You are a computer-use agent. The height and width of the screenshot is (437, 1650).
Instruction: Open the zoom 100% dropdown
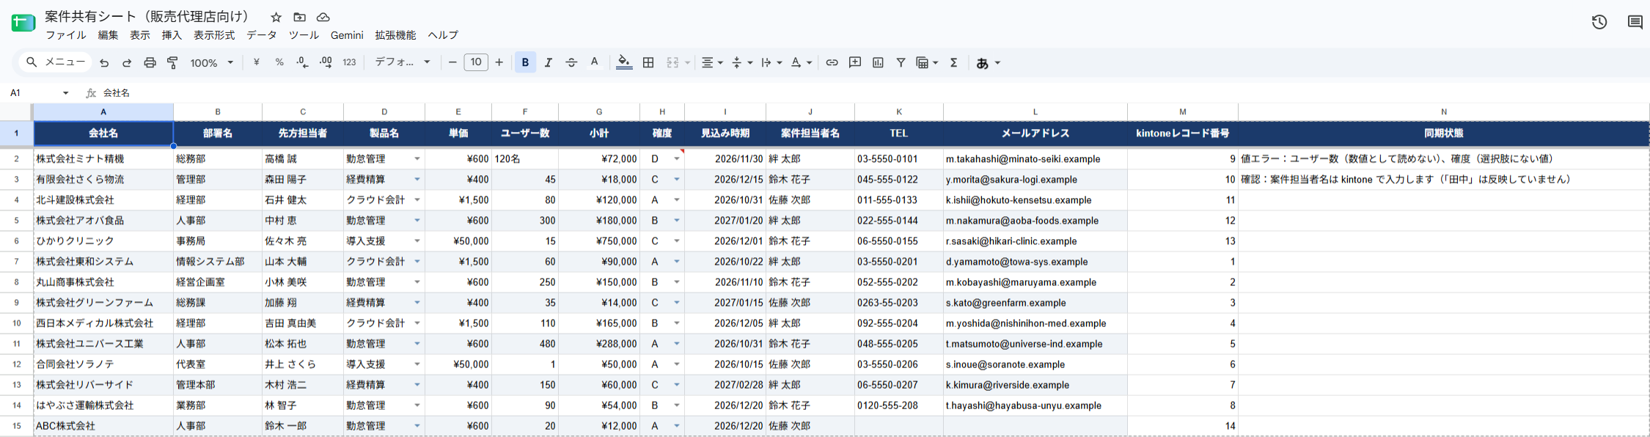coord(212,63)
